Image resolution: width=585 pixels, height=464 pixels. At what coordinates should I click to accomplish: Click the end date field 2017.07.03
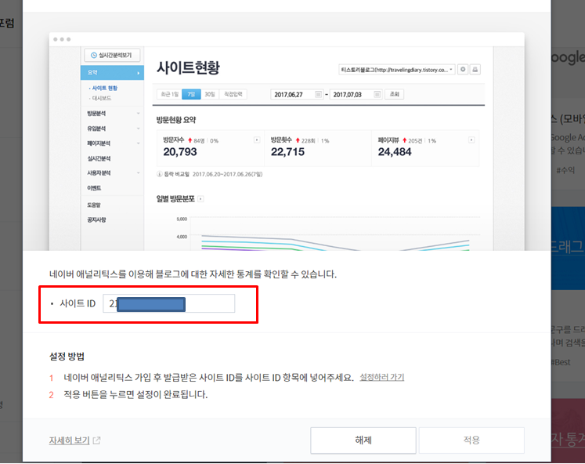coord(356,94)
